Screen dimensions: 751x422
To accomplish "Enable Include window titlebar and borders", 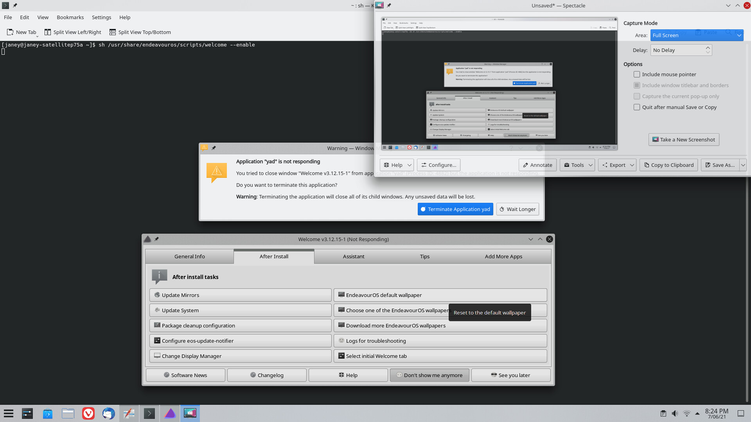I will 636,85.
